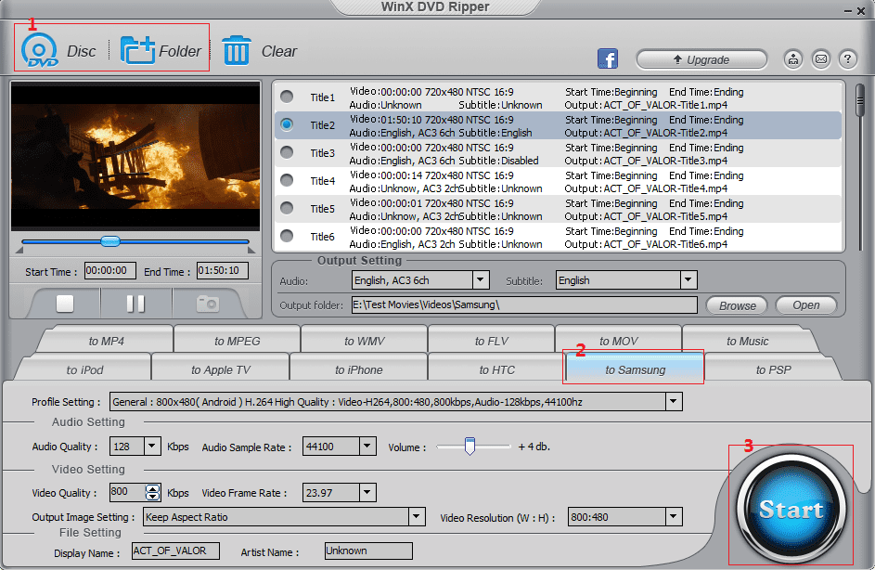The width and height of the screenshot is (875, 570).
Task: Switch to the to iPod tab
Action: [84, 369]
